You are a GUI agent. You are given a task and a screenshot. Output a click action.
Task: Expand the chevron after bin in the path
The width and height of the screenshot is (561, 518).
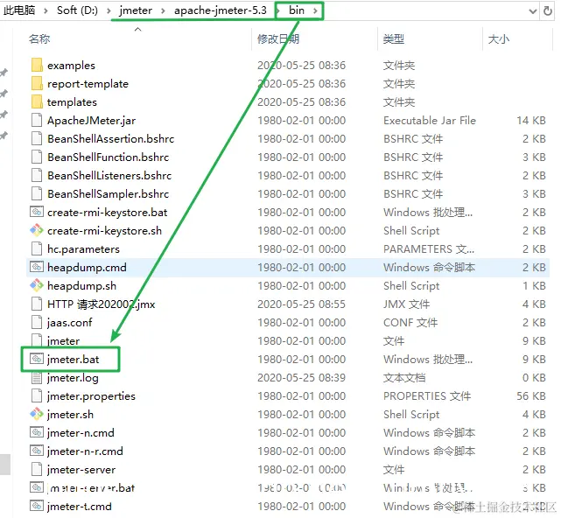(315, 10)
